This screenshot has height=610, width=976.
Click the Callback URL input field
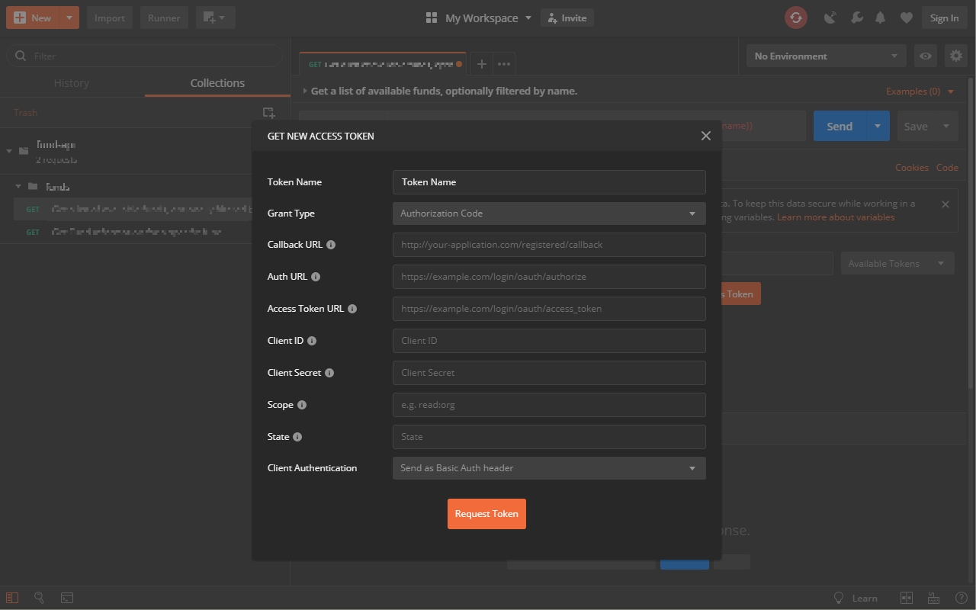point(549,245)
